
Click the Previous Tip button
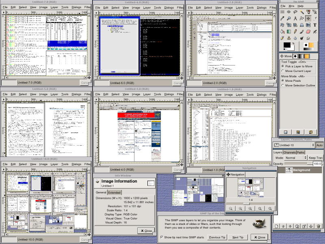pos(217,237)
